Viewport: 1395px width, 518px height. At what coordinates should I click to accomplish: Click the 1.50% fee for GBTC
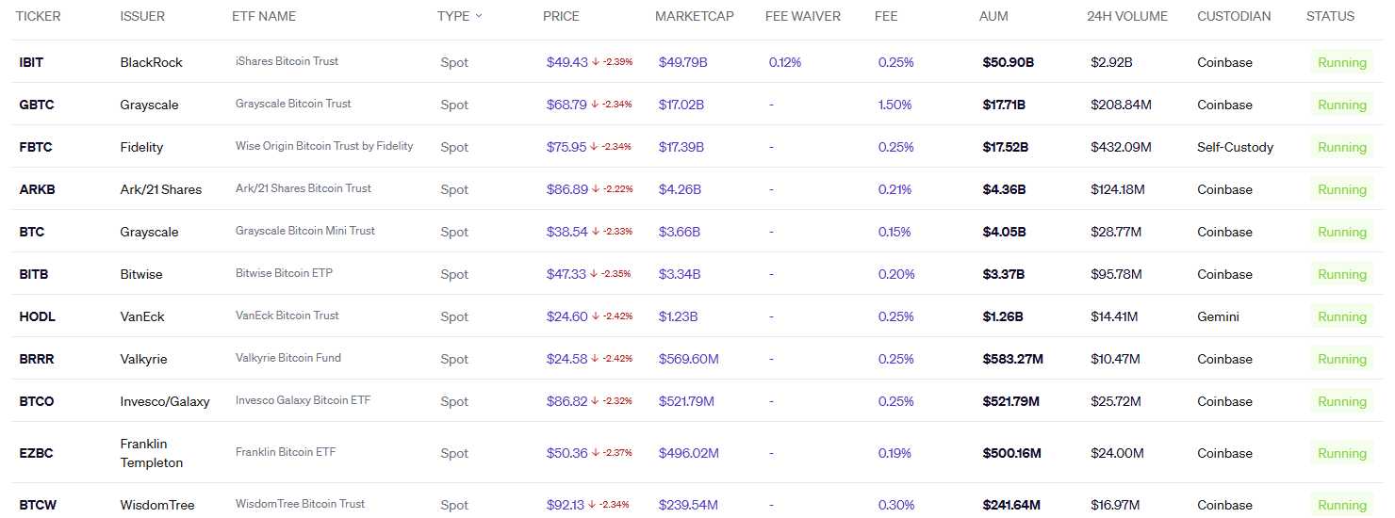coord(894,105)
